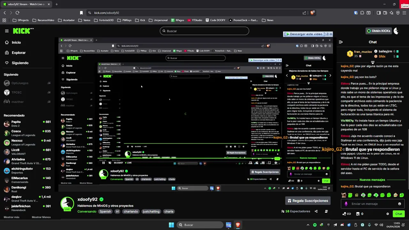Open emoji picker in chat input
Screen dimensions: 409x230
pyautogui.click(x=399, y=204)
